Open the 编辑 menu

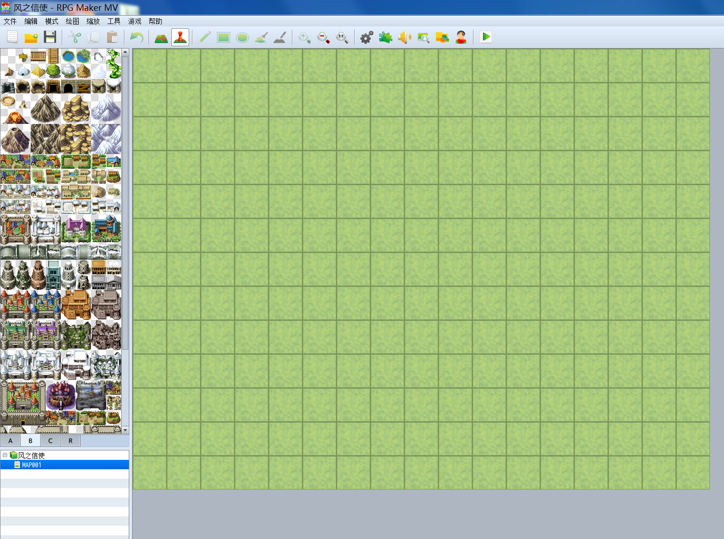coord(31,21)
